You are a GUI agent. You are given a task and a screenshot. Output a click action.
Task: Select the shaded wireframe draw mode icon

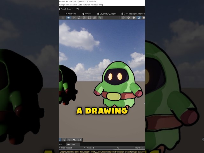click(128, 18)
